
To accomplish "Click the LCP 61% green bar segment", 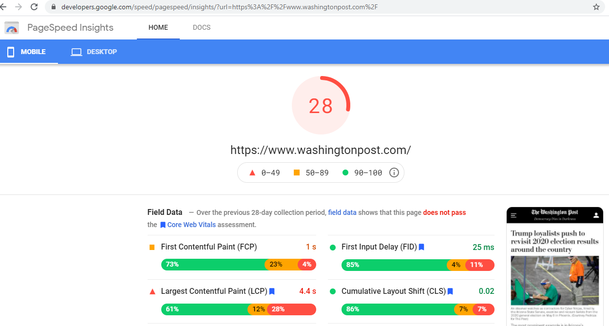I will pos(204,309).
